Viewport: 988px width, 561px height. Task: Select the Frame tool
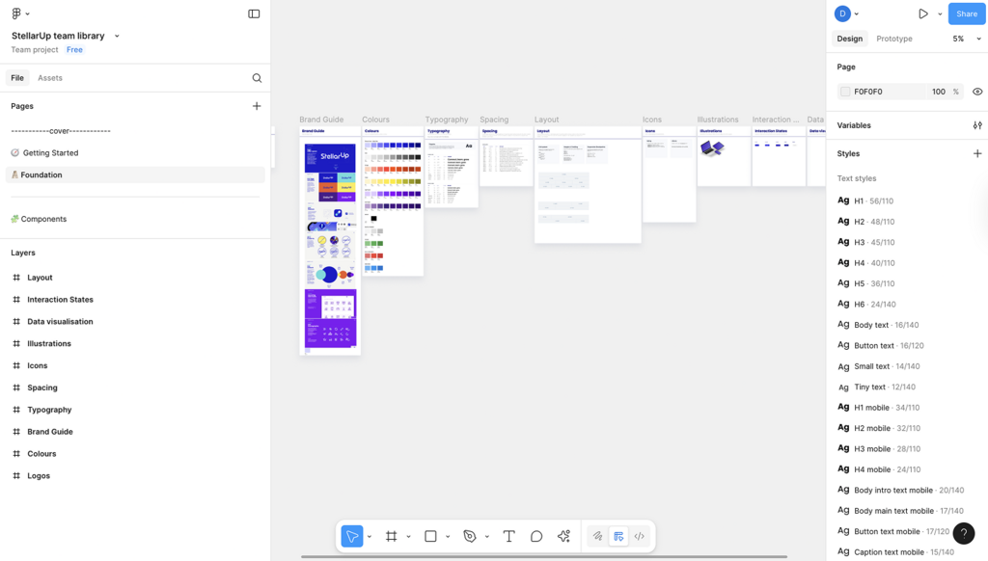point(391,536)
